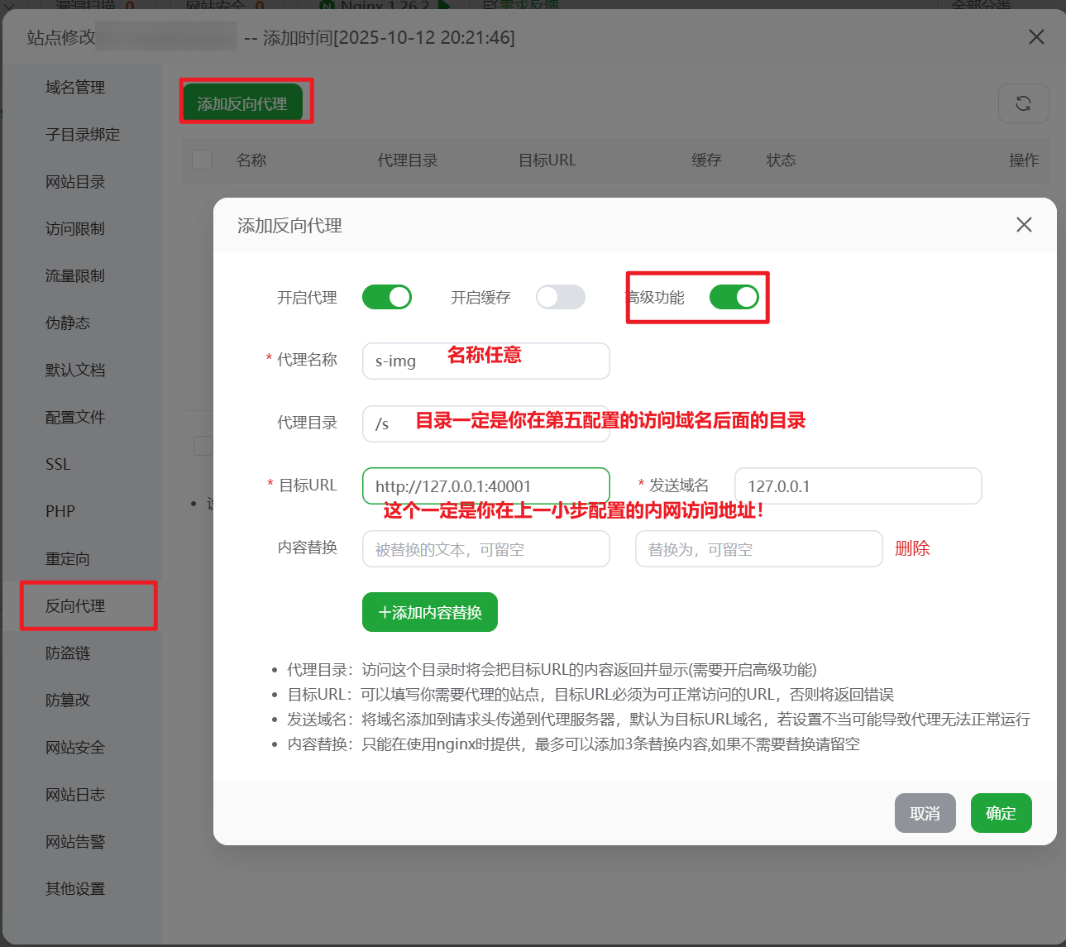Go to the 重定向 sidebar item
Screen dimensions: 1066x947
(x=68, y=559)
